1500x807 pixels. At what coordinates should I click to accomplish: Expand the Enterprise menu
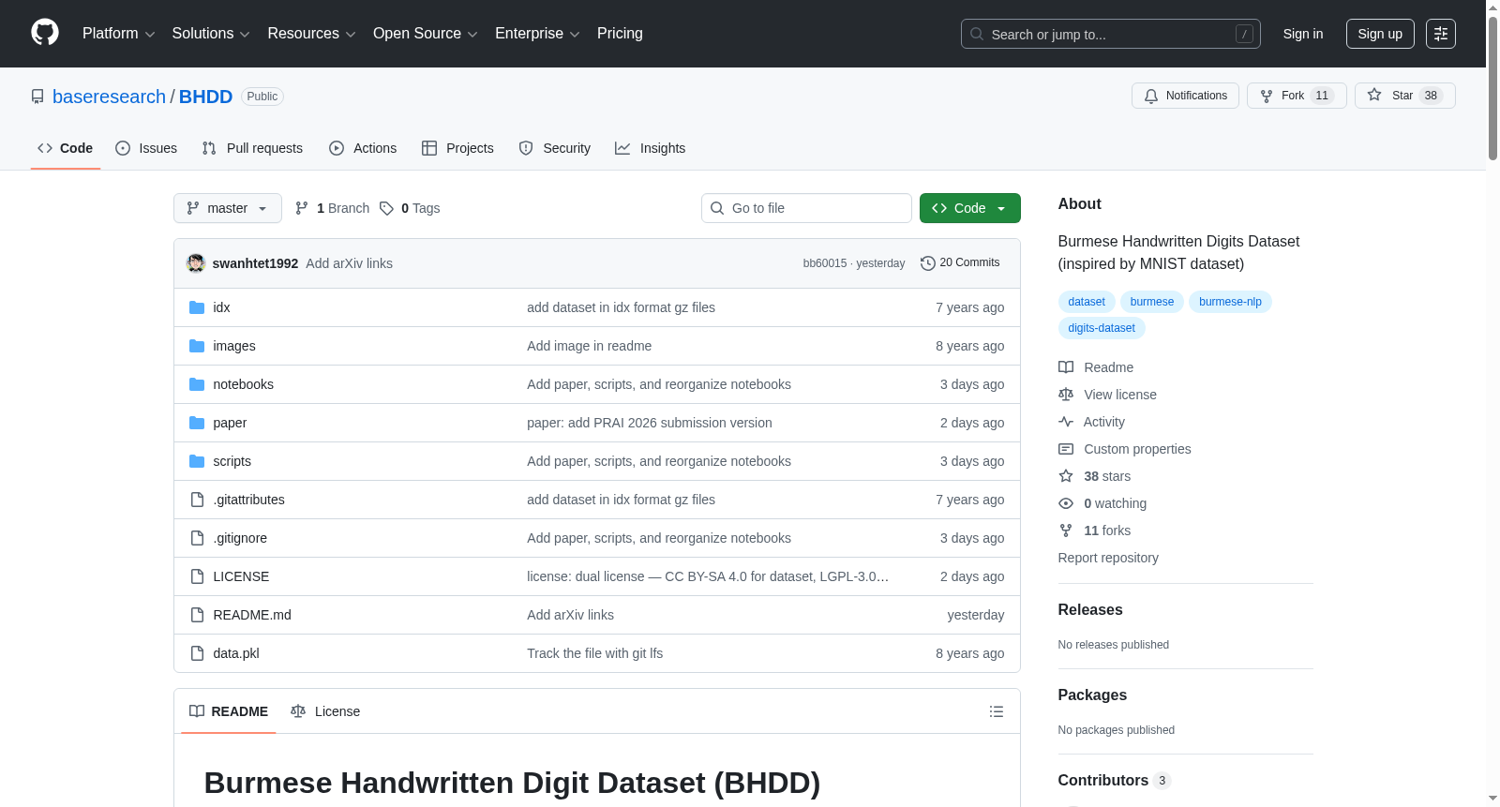(537, 34)
